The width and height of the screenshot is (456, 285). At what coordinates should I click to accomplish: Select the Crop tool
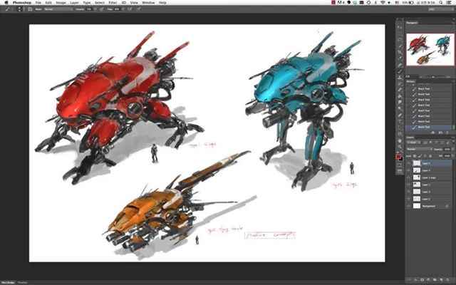[400, 52]
